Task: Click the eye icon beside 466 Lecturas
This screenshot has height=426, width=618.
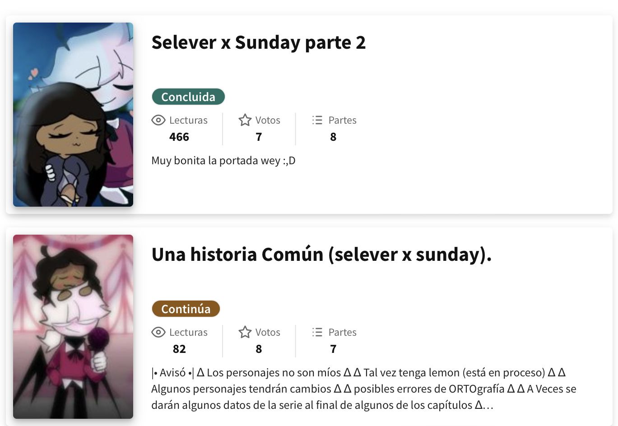Action: click(x=158, y=120)
